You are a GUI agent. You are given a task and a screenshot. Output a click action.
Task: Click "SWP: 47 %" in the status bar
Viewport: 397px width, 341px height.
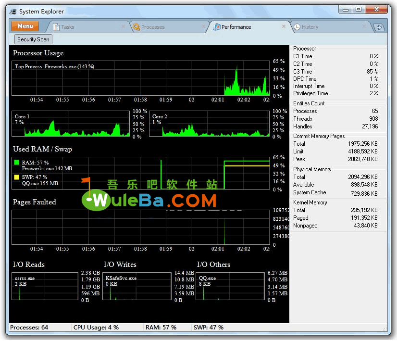209,328
